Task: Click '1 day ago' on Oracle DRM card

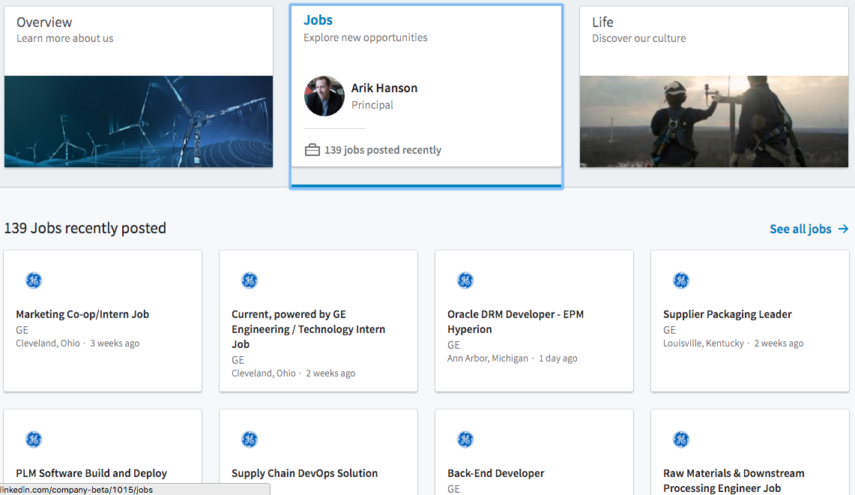Action: pyautogui.click(x=558, y=358)
